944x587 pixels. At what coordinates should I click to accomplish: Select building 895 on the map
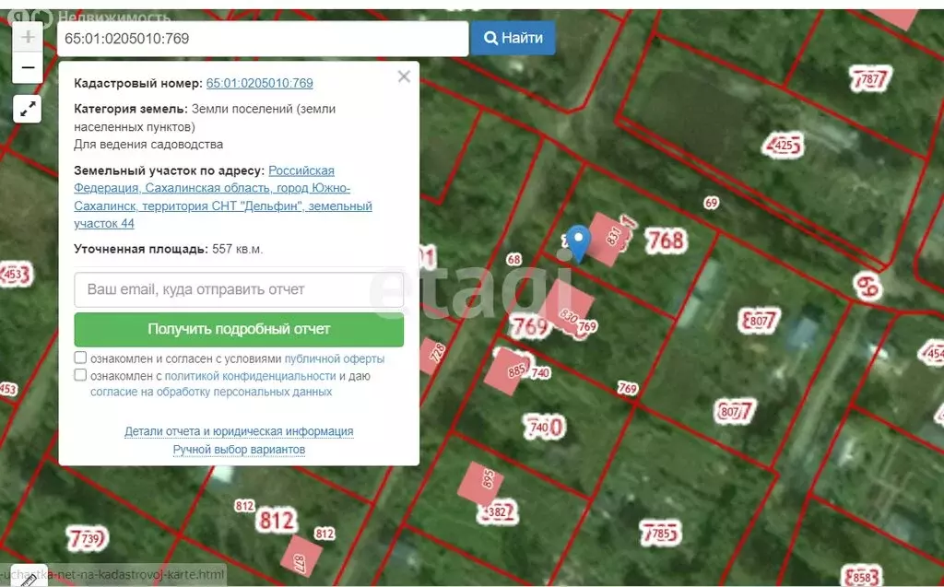[481, 481]
